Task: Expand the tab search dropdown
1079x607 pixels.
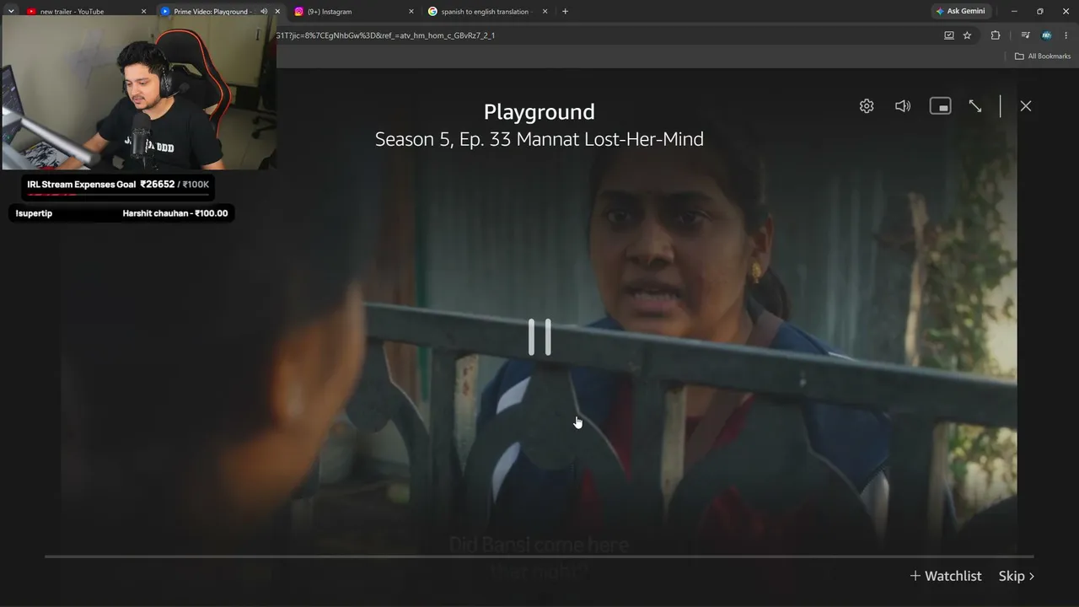Action: tap(10, 12)
